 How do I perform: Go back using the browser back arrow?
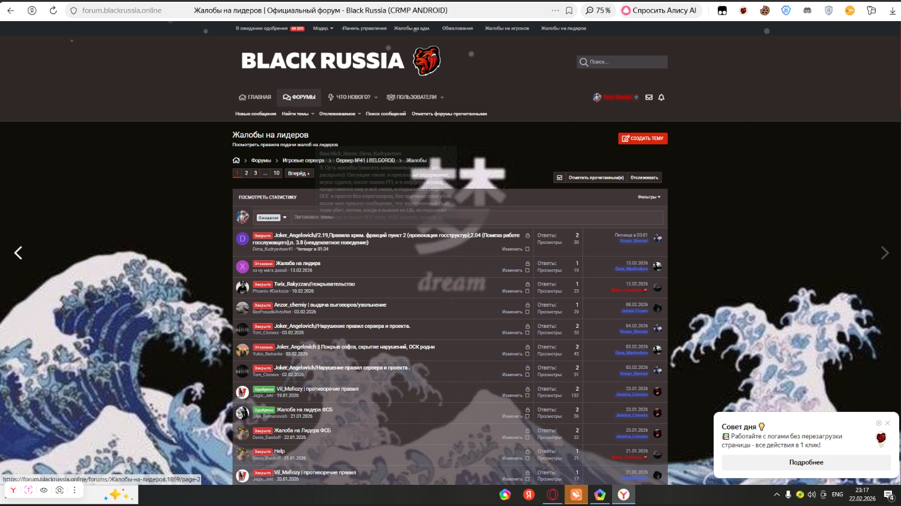[x=11, y=10]
